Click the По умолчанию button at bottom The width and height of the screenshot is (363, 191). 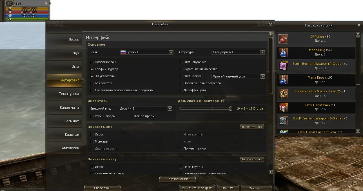coord(177,179)
